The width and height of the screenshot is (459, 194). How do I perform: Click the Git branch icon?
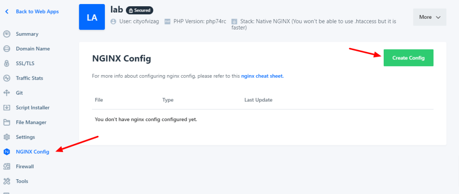click(7, 93)
